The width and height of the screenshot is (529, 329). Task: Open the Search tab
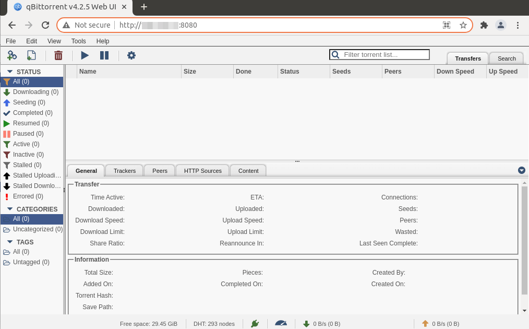point(507,58)
